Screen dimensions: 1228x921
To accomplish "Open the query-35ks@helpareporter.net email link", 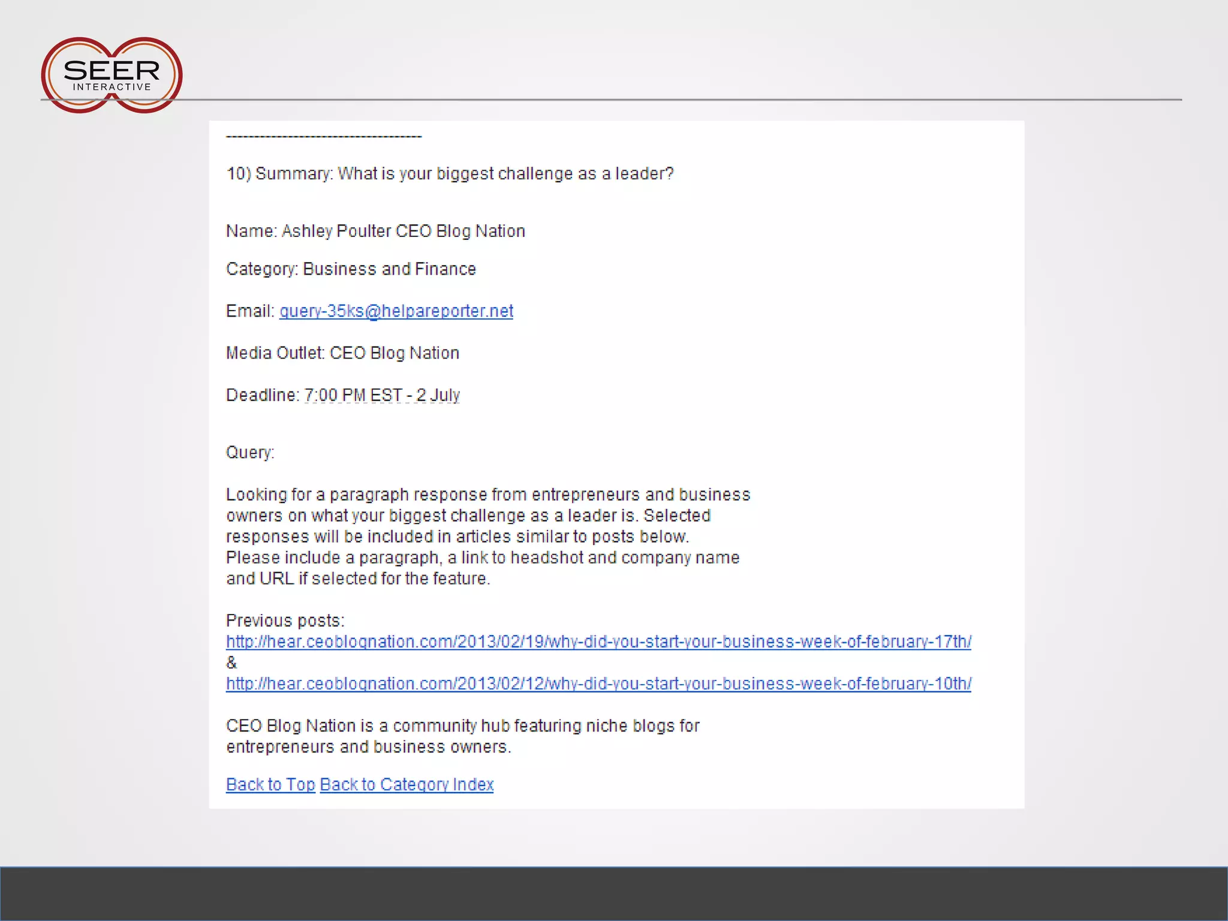I will tap(396, 311).
